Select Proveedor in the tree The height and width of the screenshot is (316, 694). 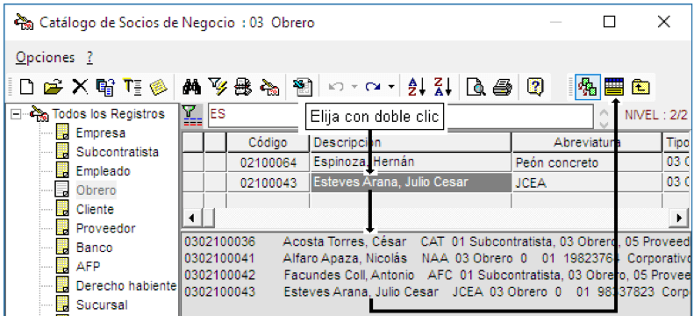pos(106,228)
